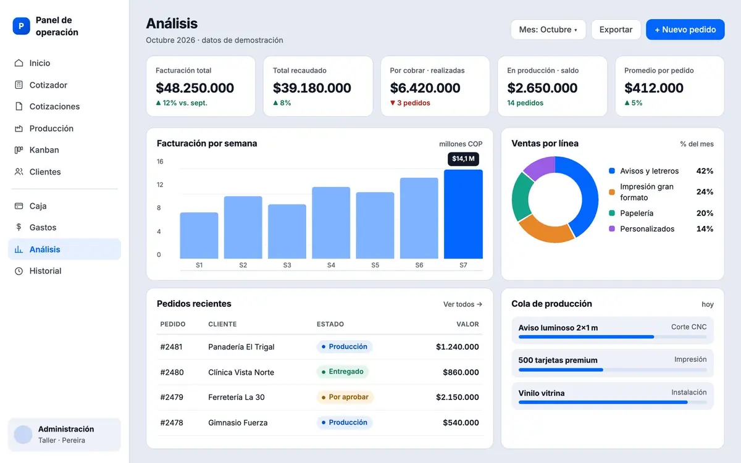741x463 pixels.
Task: Click the S3 bar in chart
Action: 287,231
